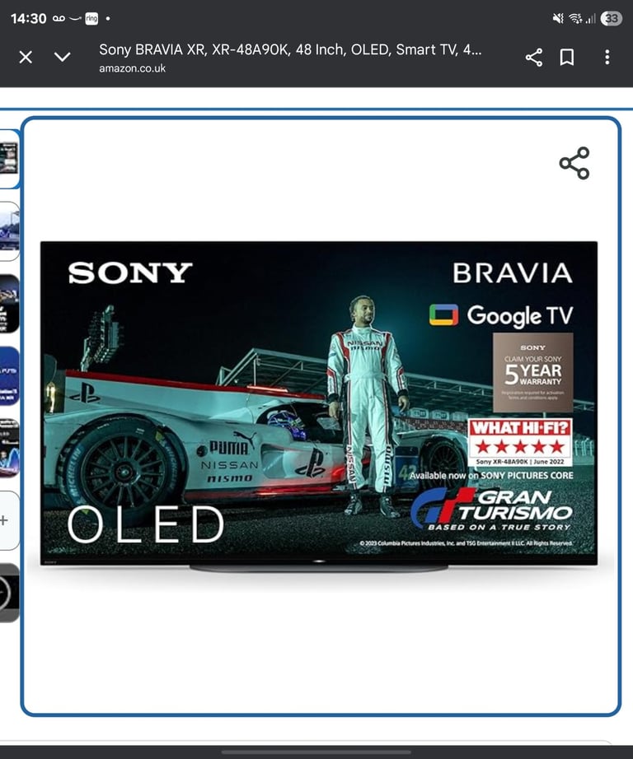Select the first, highlighted product thumbnail
The width and height of the screenshot is (633, 759).
click(9, 159)
